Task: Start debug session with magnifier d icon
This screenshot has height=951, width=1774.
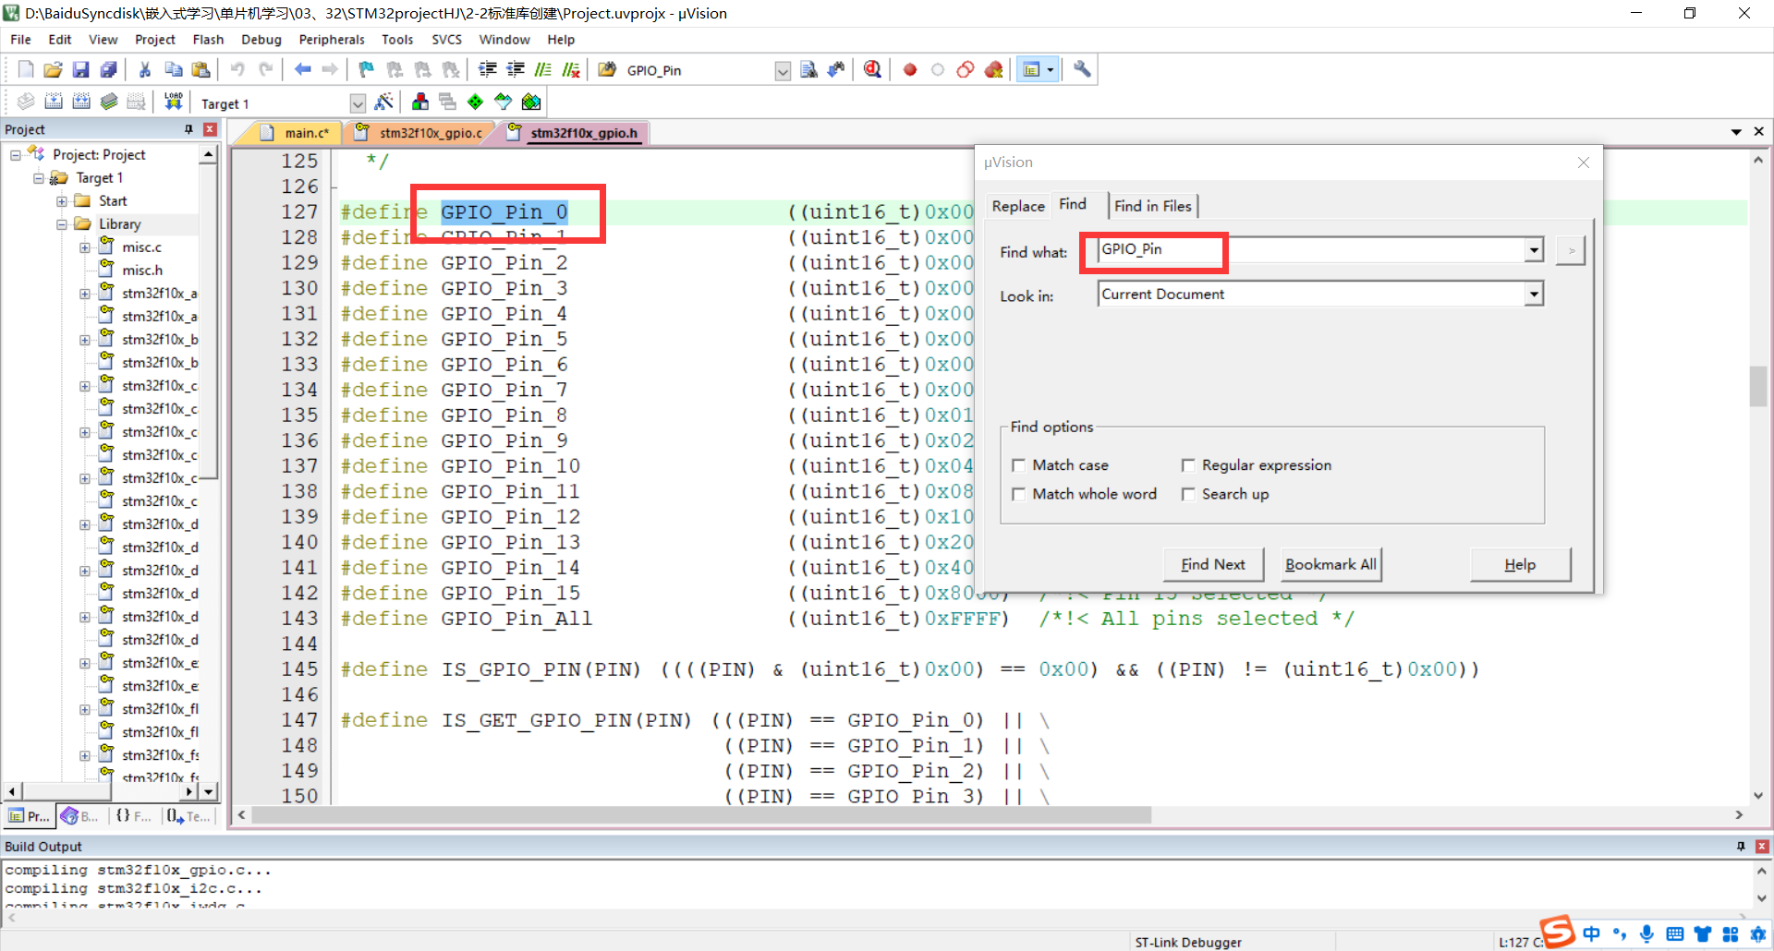Action: [872, 69]
